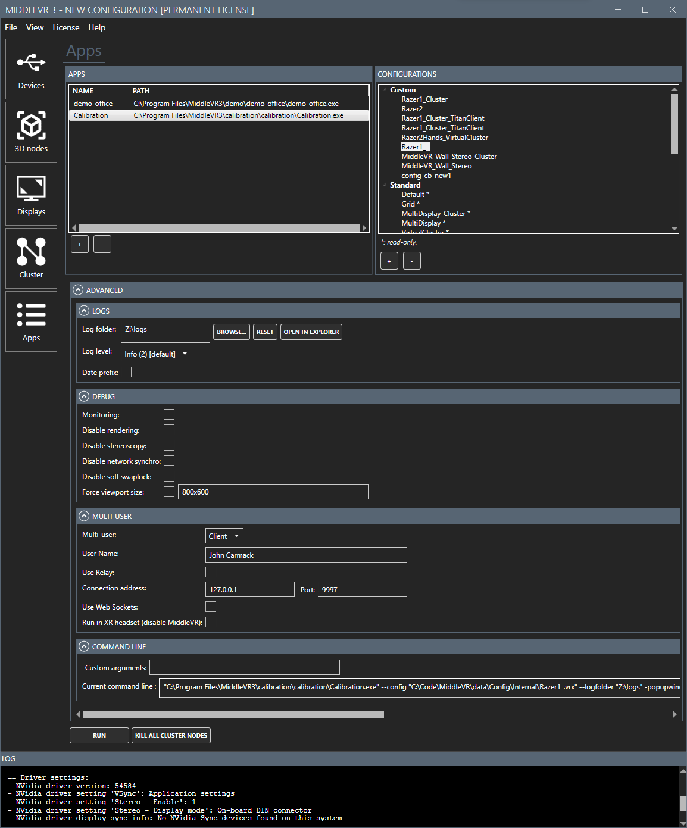Collapse the MULTI-USER section
Viewport: 687px width, 828px height.
(84, 516)
